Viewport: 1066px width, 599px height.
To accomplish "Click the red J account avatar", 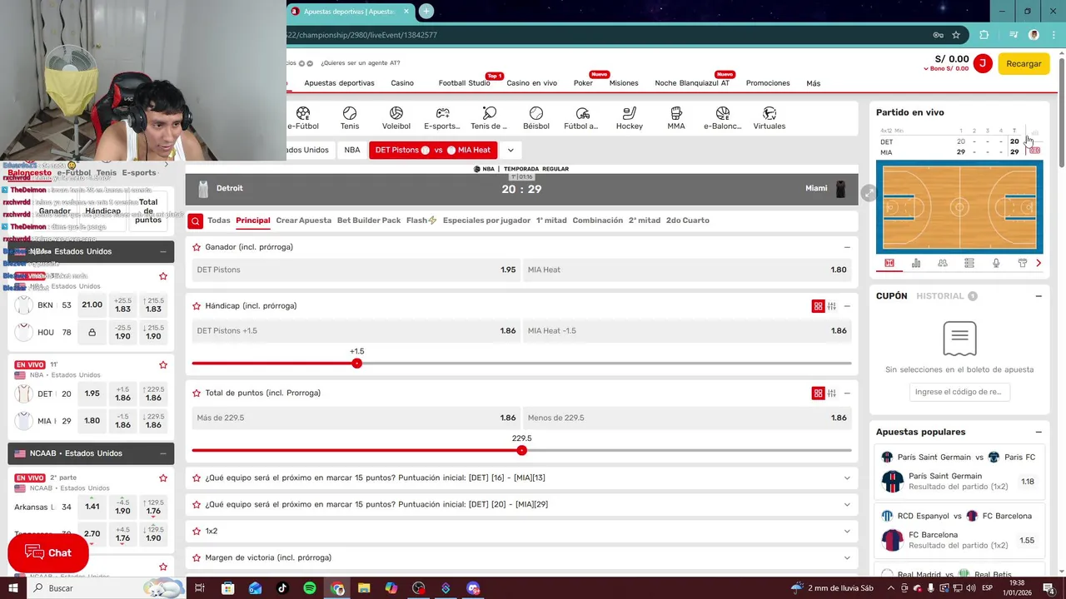I will pyautogui.click(x=983, y=63).
